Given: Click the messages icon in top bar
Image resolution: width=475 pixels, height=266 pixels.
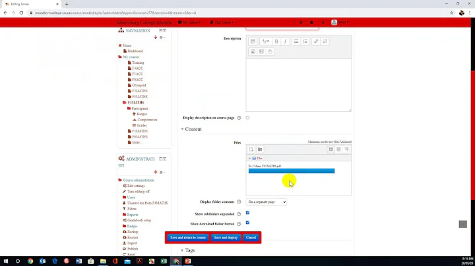Looking at the screenshot, I should point(323,22).
